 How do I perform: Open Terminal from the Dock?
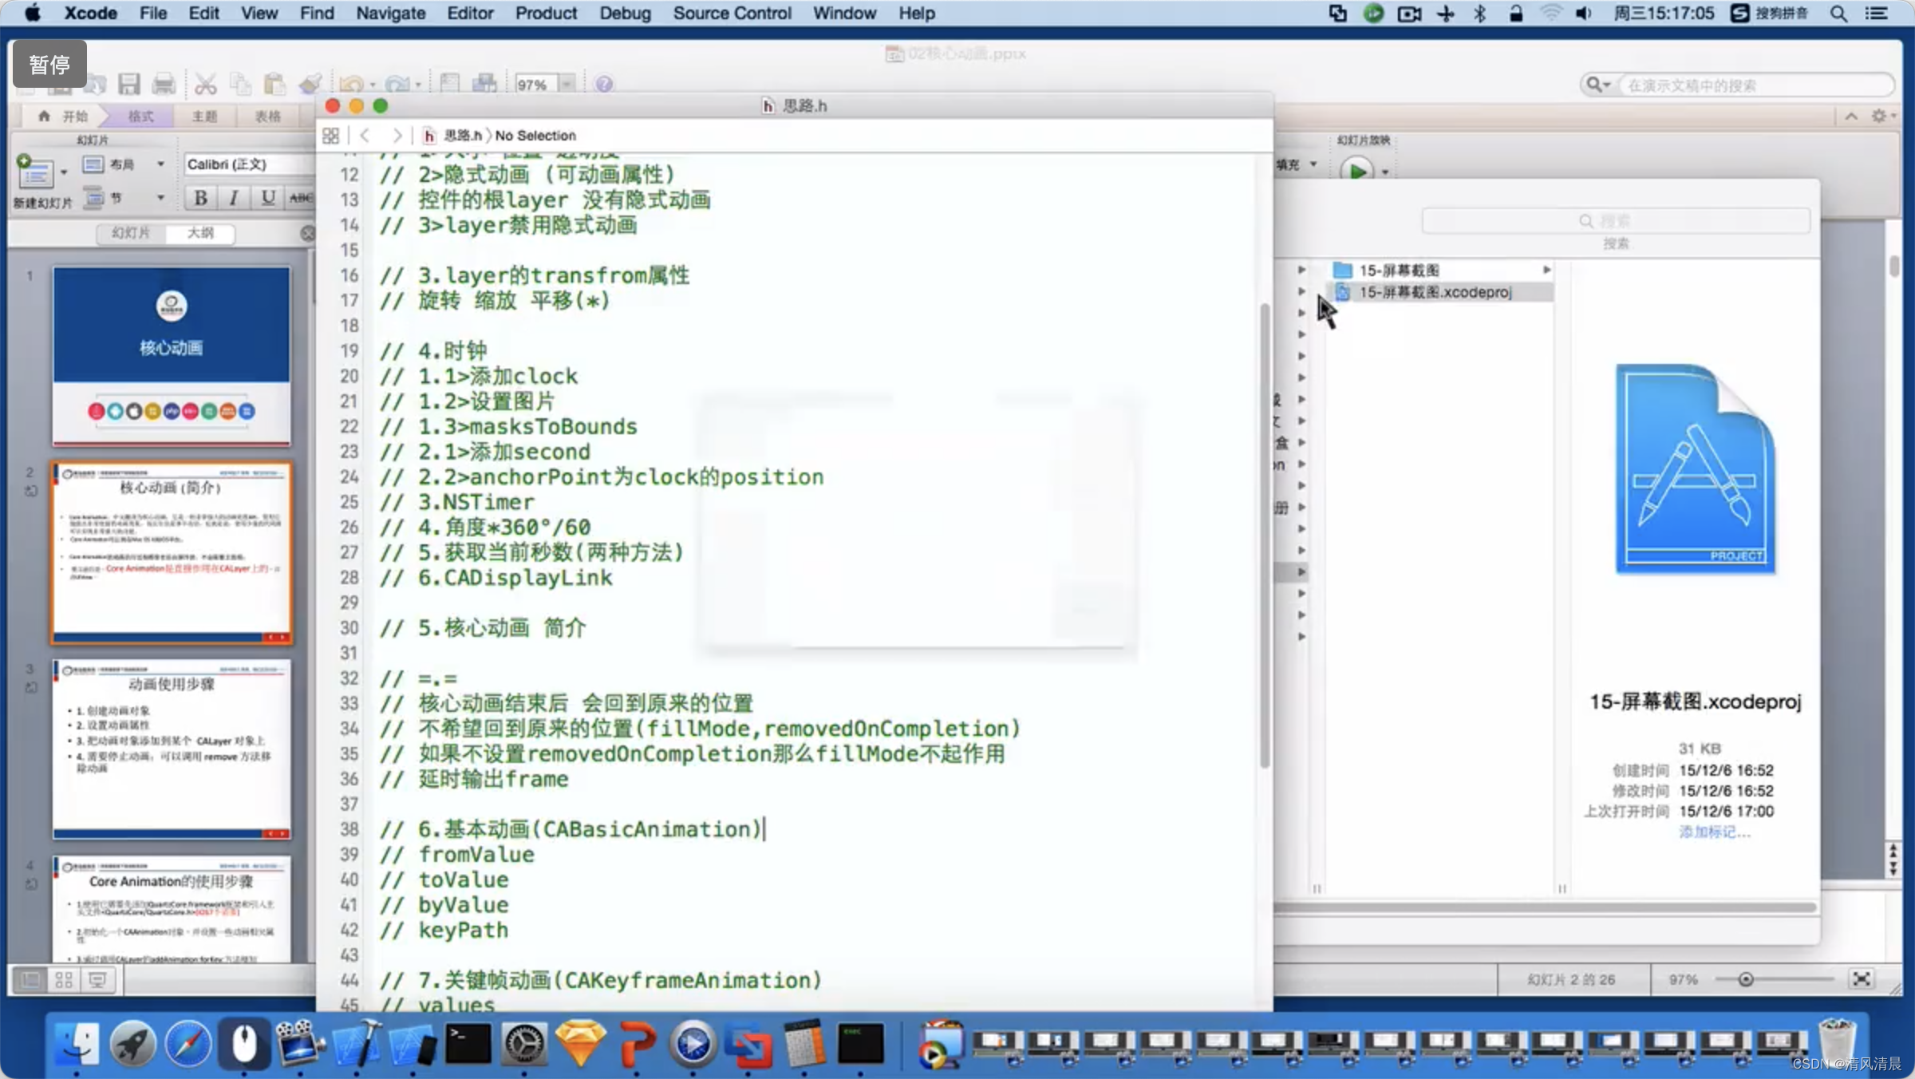tap(468, 1044)
